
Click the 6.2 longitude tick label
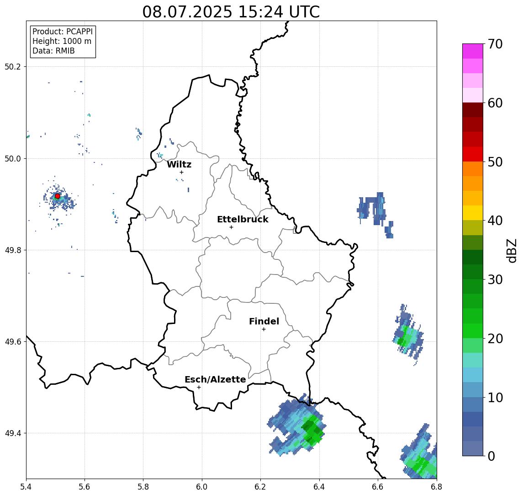(261, 487)
